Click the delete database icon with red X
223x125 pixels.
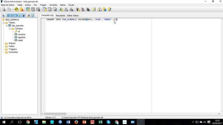(22, 9)
